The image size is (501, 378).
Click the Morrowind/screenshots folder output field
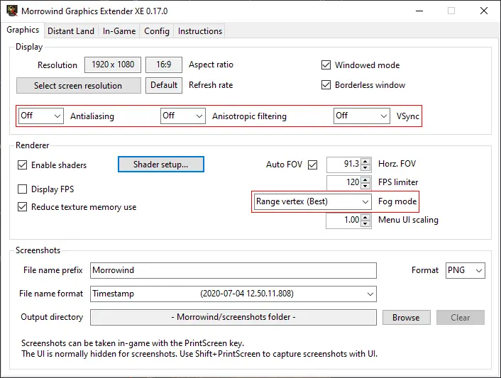tap(233, 317)
